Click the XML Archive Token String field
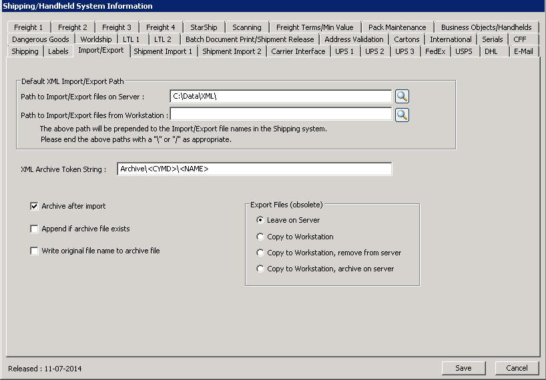The image size is (546, 380). point(254,169)
